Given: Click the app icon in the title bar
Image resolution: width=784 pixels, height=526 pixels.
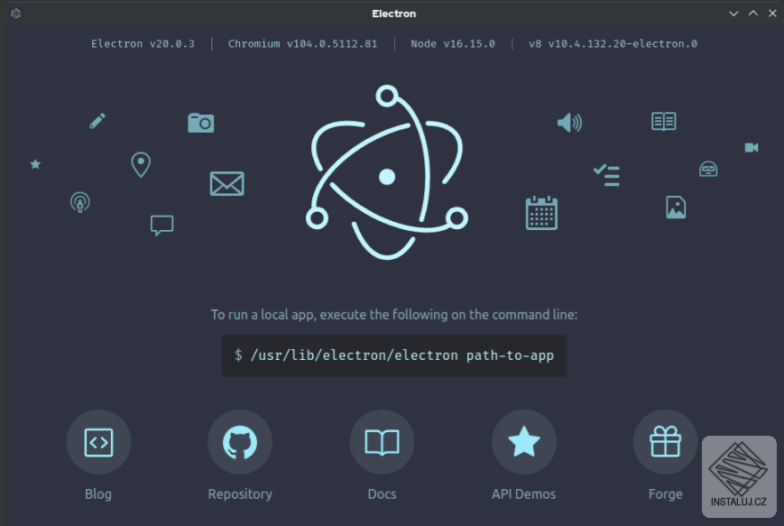Looking at the screenshot, I should 16,14.
